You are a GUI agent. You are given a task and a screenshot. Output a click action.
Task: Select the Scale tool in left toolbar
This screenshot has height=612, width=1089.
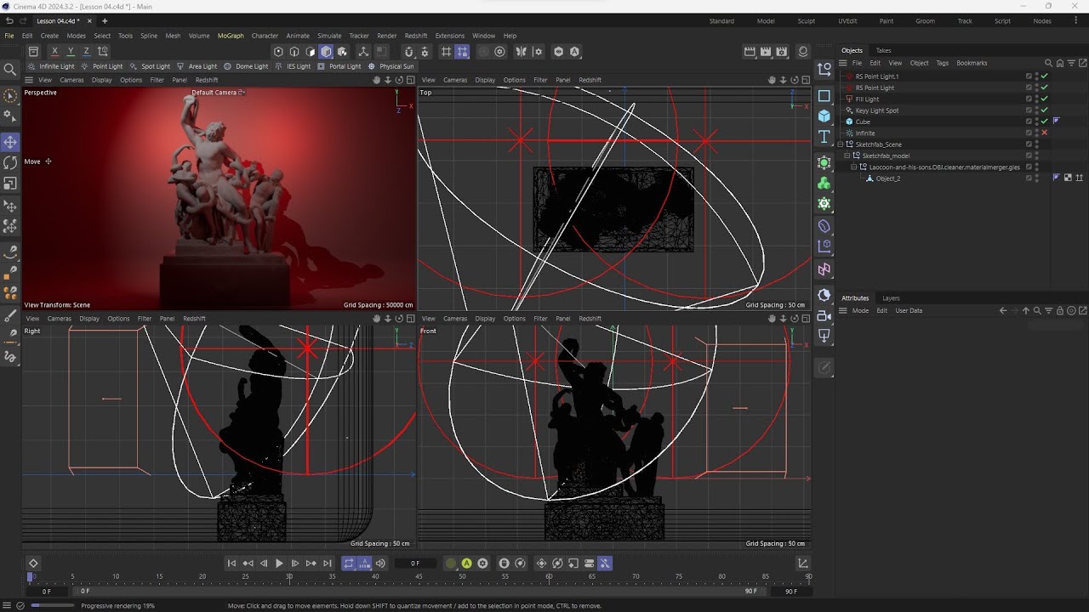pyautogui.click(x=10, y=183)
